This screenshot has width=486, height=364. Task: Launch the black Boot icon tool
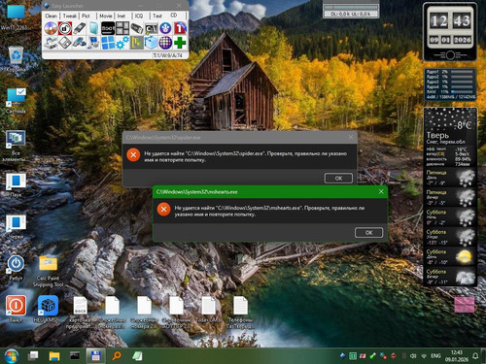click(108, 28)
